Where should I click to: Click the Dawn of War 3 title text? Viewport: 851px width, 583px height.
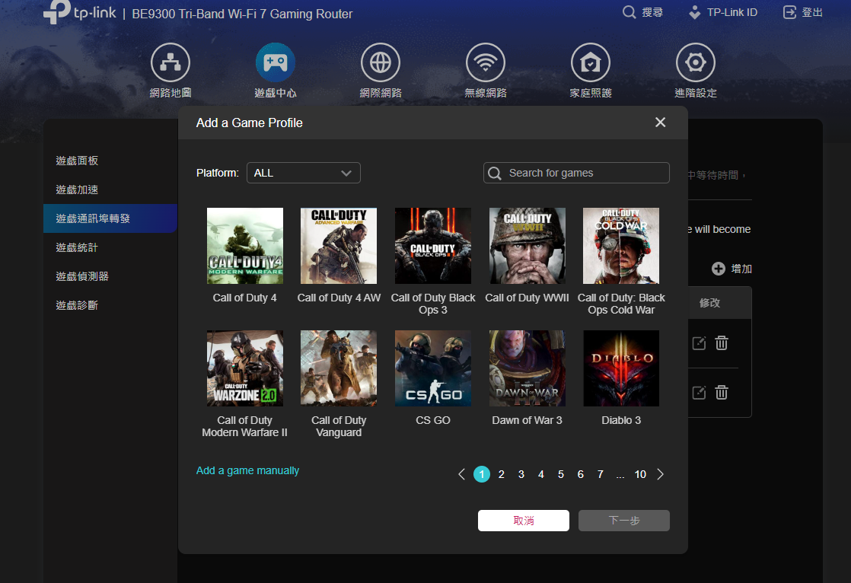(x=527, y=420)
